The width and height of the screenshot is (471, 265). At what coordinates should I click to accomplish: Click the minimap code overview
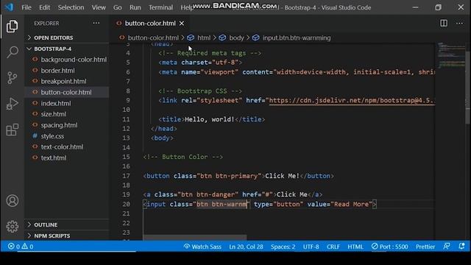[x=450, y=56]
